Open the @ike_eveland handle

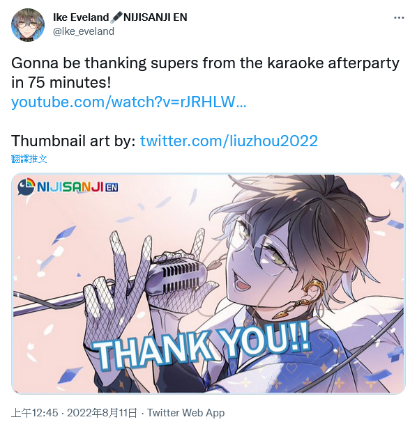pos(84,31)
